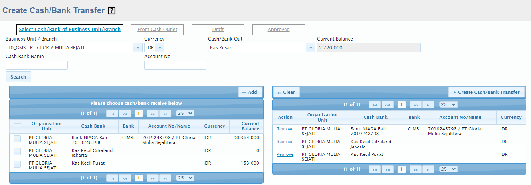Viewport: 531px width, 185px height.
Task: Select page 1 in selected list bottom paginator
Action: (402, 169)
